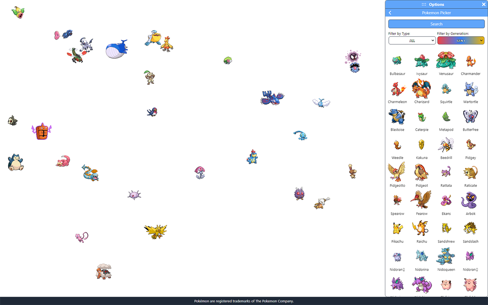Select Pikachu from the Pokemon list
This screenshot has height=305, width=488.
[397, 231]
